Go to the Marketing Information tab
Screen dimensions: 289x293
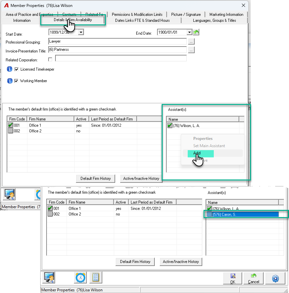point(226,15)
